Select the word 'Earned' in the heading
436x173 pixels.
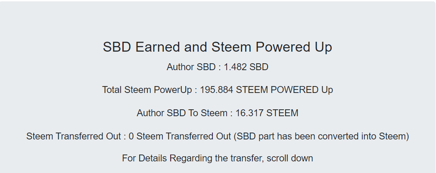tap(158, 47)
